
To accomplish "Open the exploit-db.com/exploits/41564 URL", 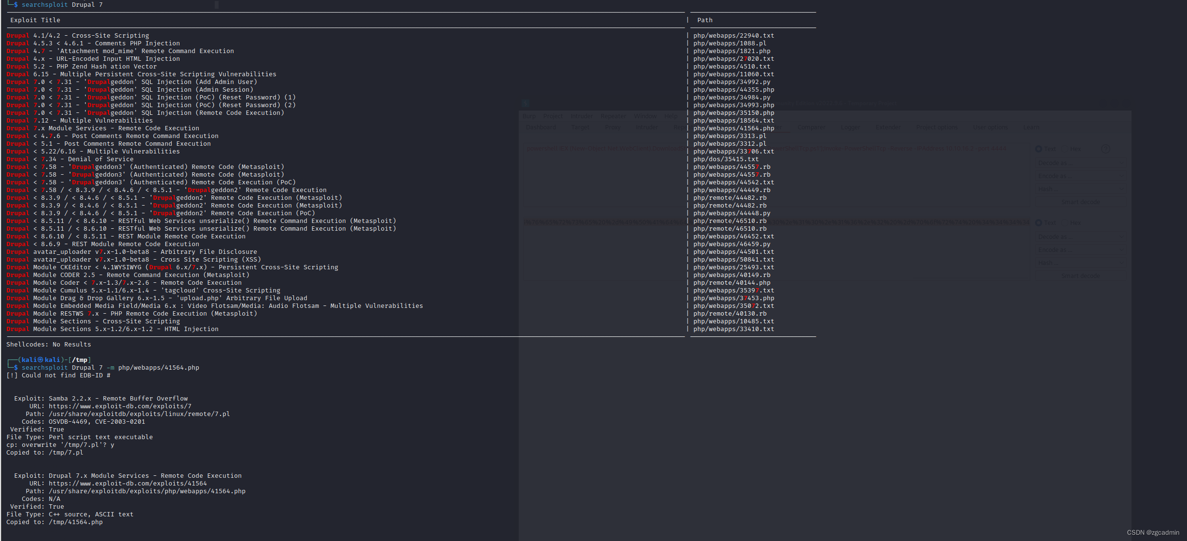I will pyautogui.click(x=128, y=484).
